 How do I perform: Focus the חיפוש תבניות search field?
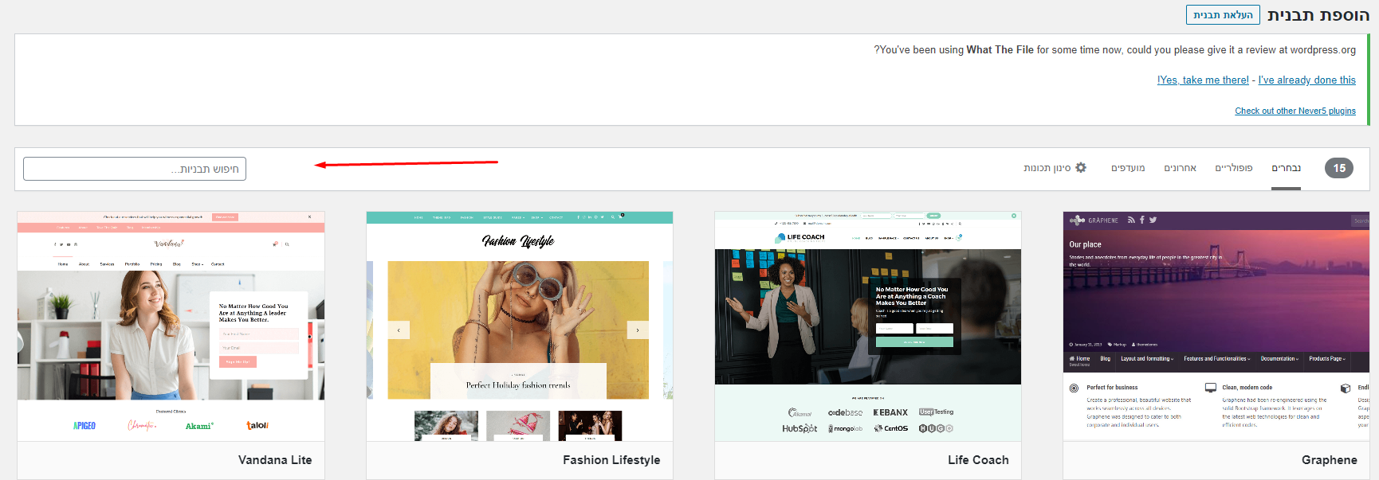click(x=135, y=169)
